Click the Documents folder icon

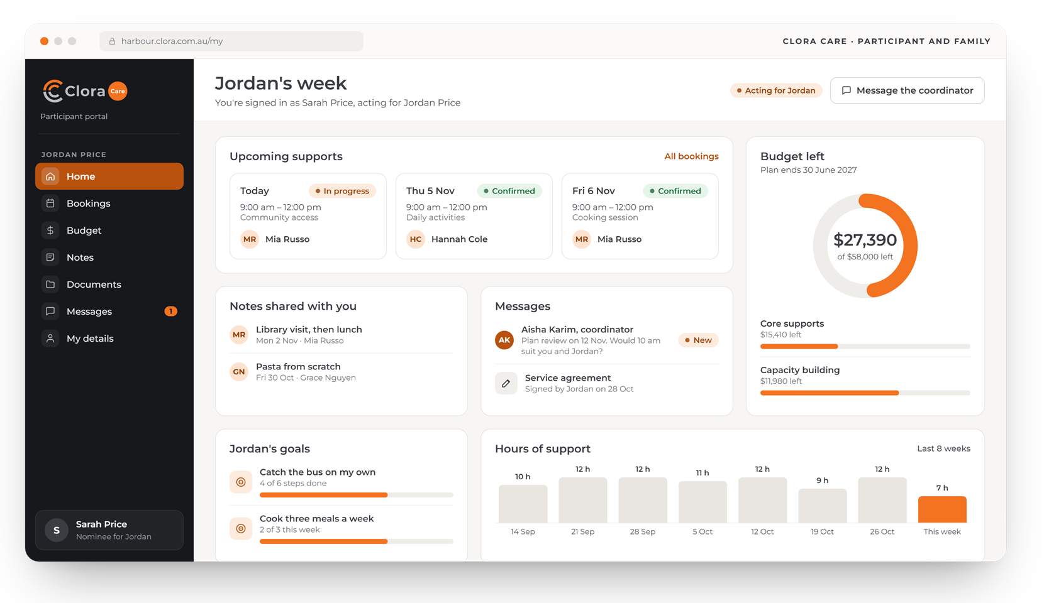(50, 285)
